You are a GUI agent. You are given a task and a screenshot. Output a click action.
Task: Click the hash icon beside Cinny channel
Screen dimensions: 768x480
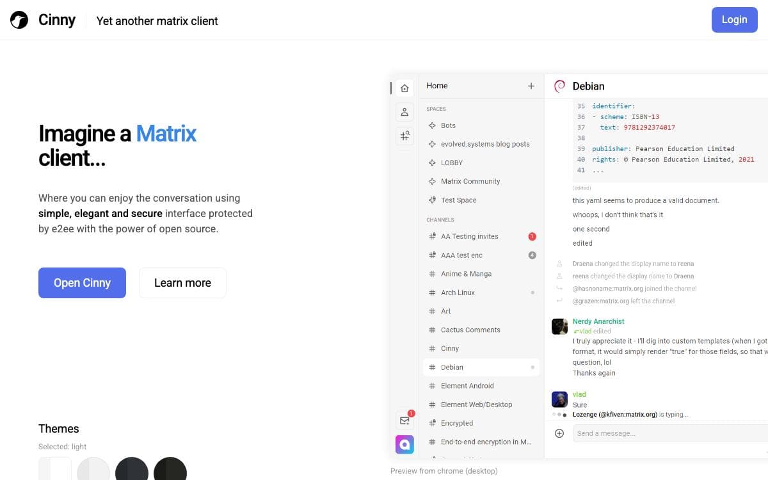coord(432,349)
